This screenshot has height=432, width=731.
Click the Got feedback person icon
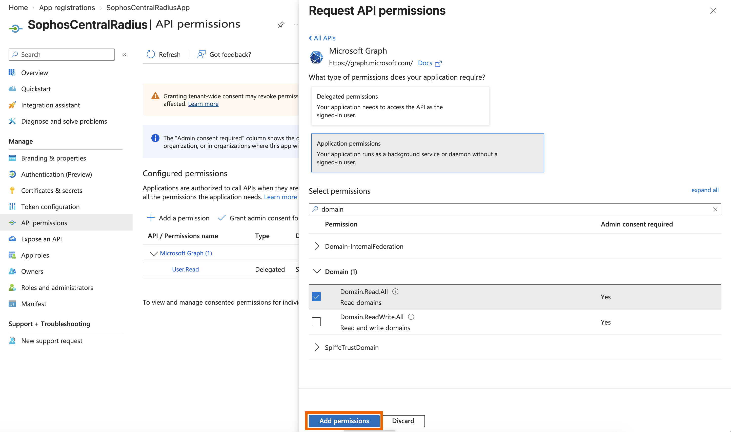coord(201,54)
